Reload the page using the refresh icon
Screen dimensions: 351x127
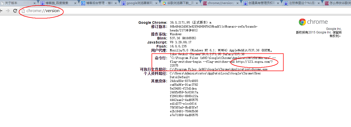[x=15, y=11]
